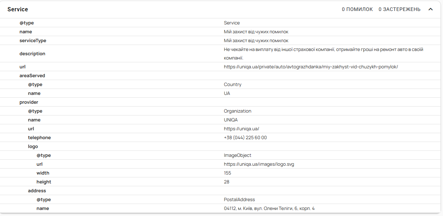Open the miy-zakhyst-vid-chuzykh-pomylok service URL

(311, 67)
